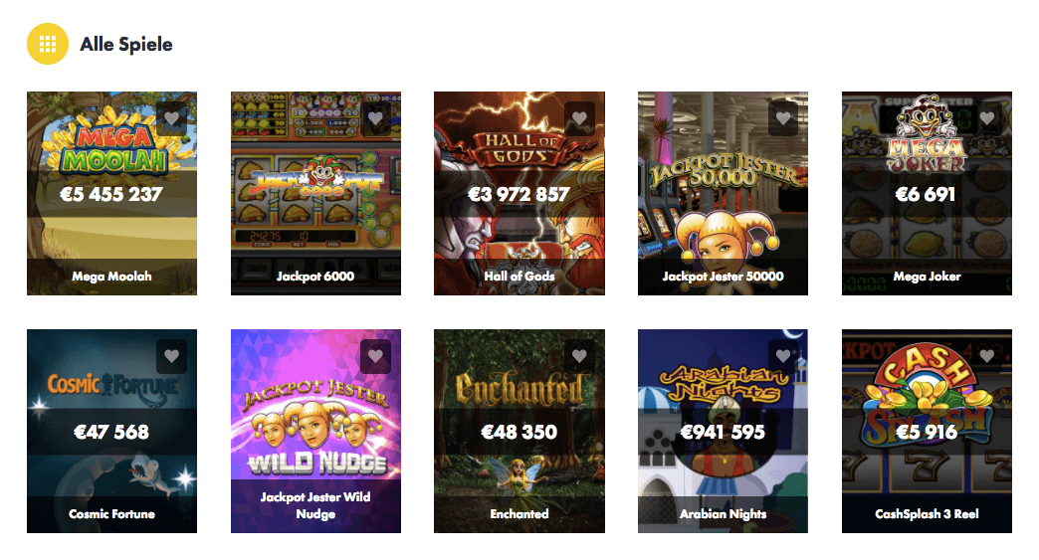The width and height of the screenshot is (1039, 560).
Task: Select the Alle Spiele heading
Action: click(126, 45)
